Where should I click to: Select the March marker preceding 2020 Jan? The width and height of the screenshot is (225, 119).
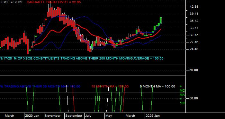pos(10,116)
